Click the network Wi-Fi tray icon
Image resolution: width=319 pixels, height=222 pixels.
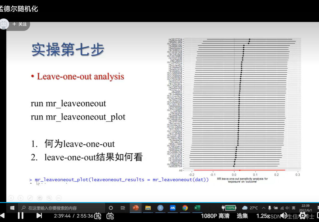click(282, 208)
